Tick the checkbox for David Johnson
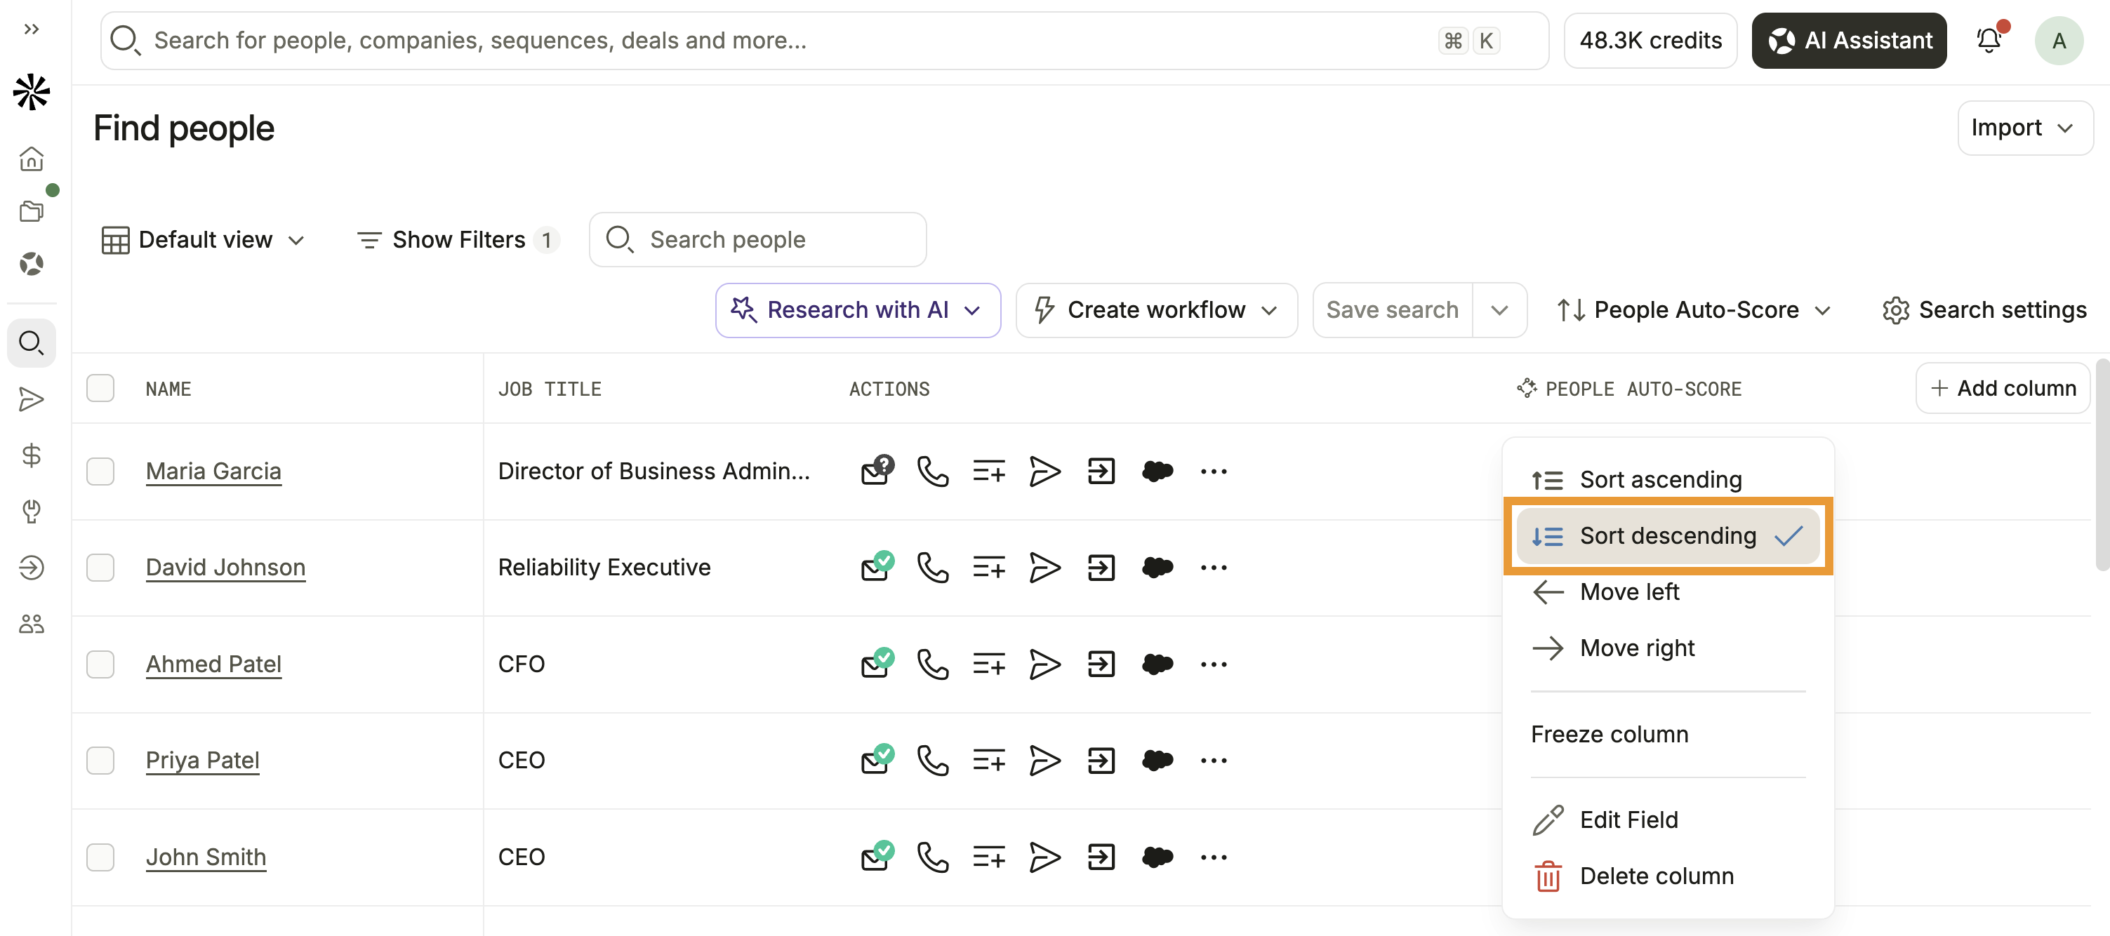The height and width of the screenshot is (936, 2110). coord(100,567)
